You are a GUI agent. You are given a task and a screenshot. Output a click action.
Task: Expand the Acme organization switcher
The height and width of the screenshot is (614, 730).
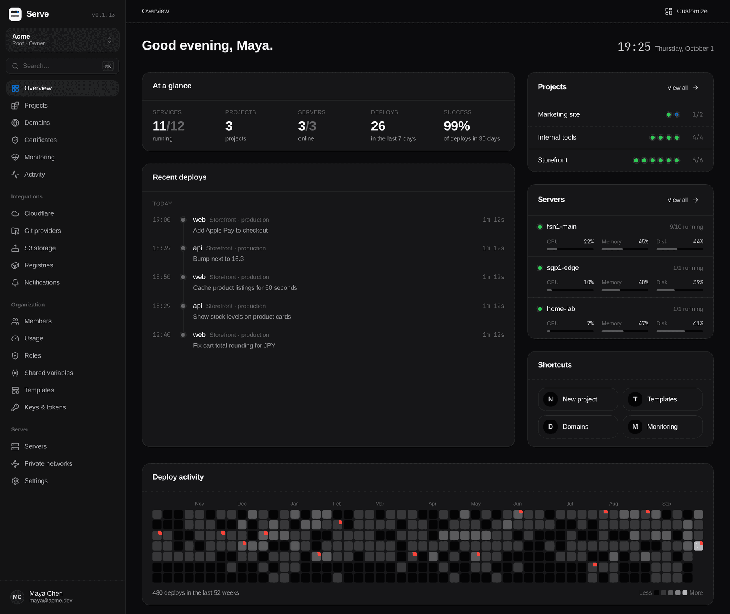pos(62,40)
